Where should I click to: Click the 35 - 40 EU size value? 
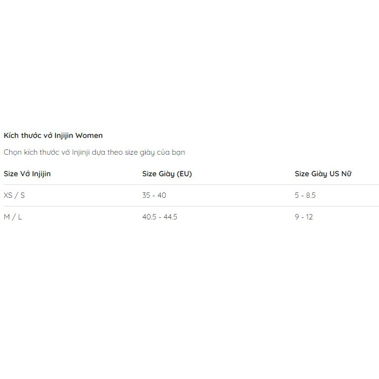click(x=154, y=195)
